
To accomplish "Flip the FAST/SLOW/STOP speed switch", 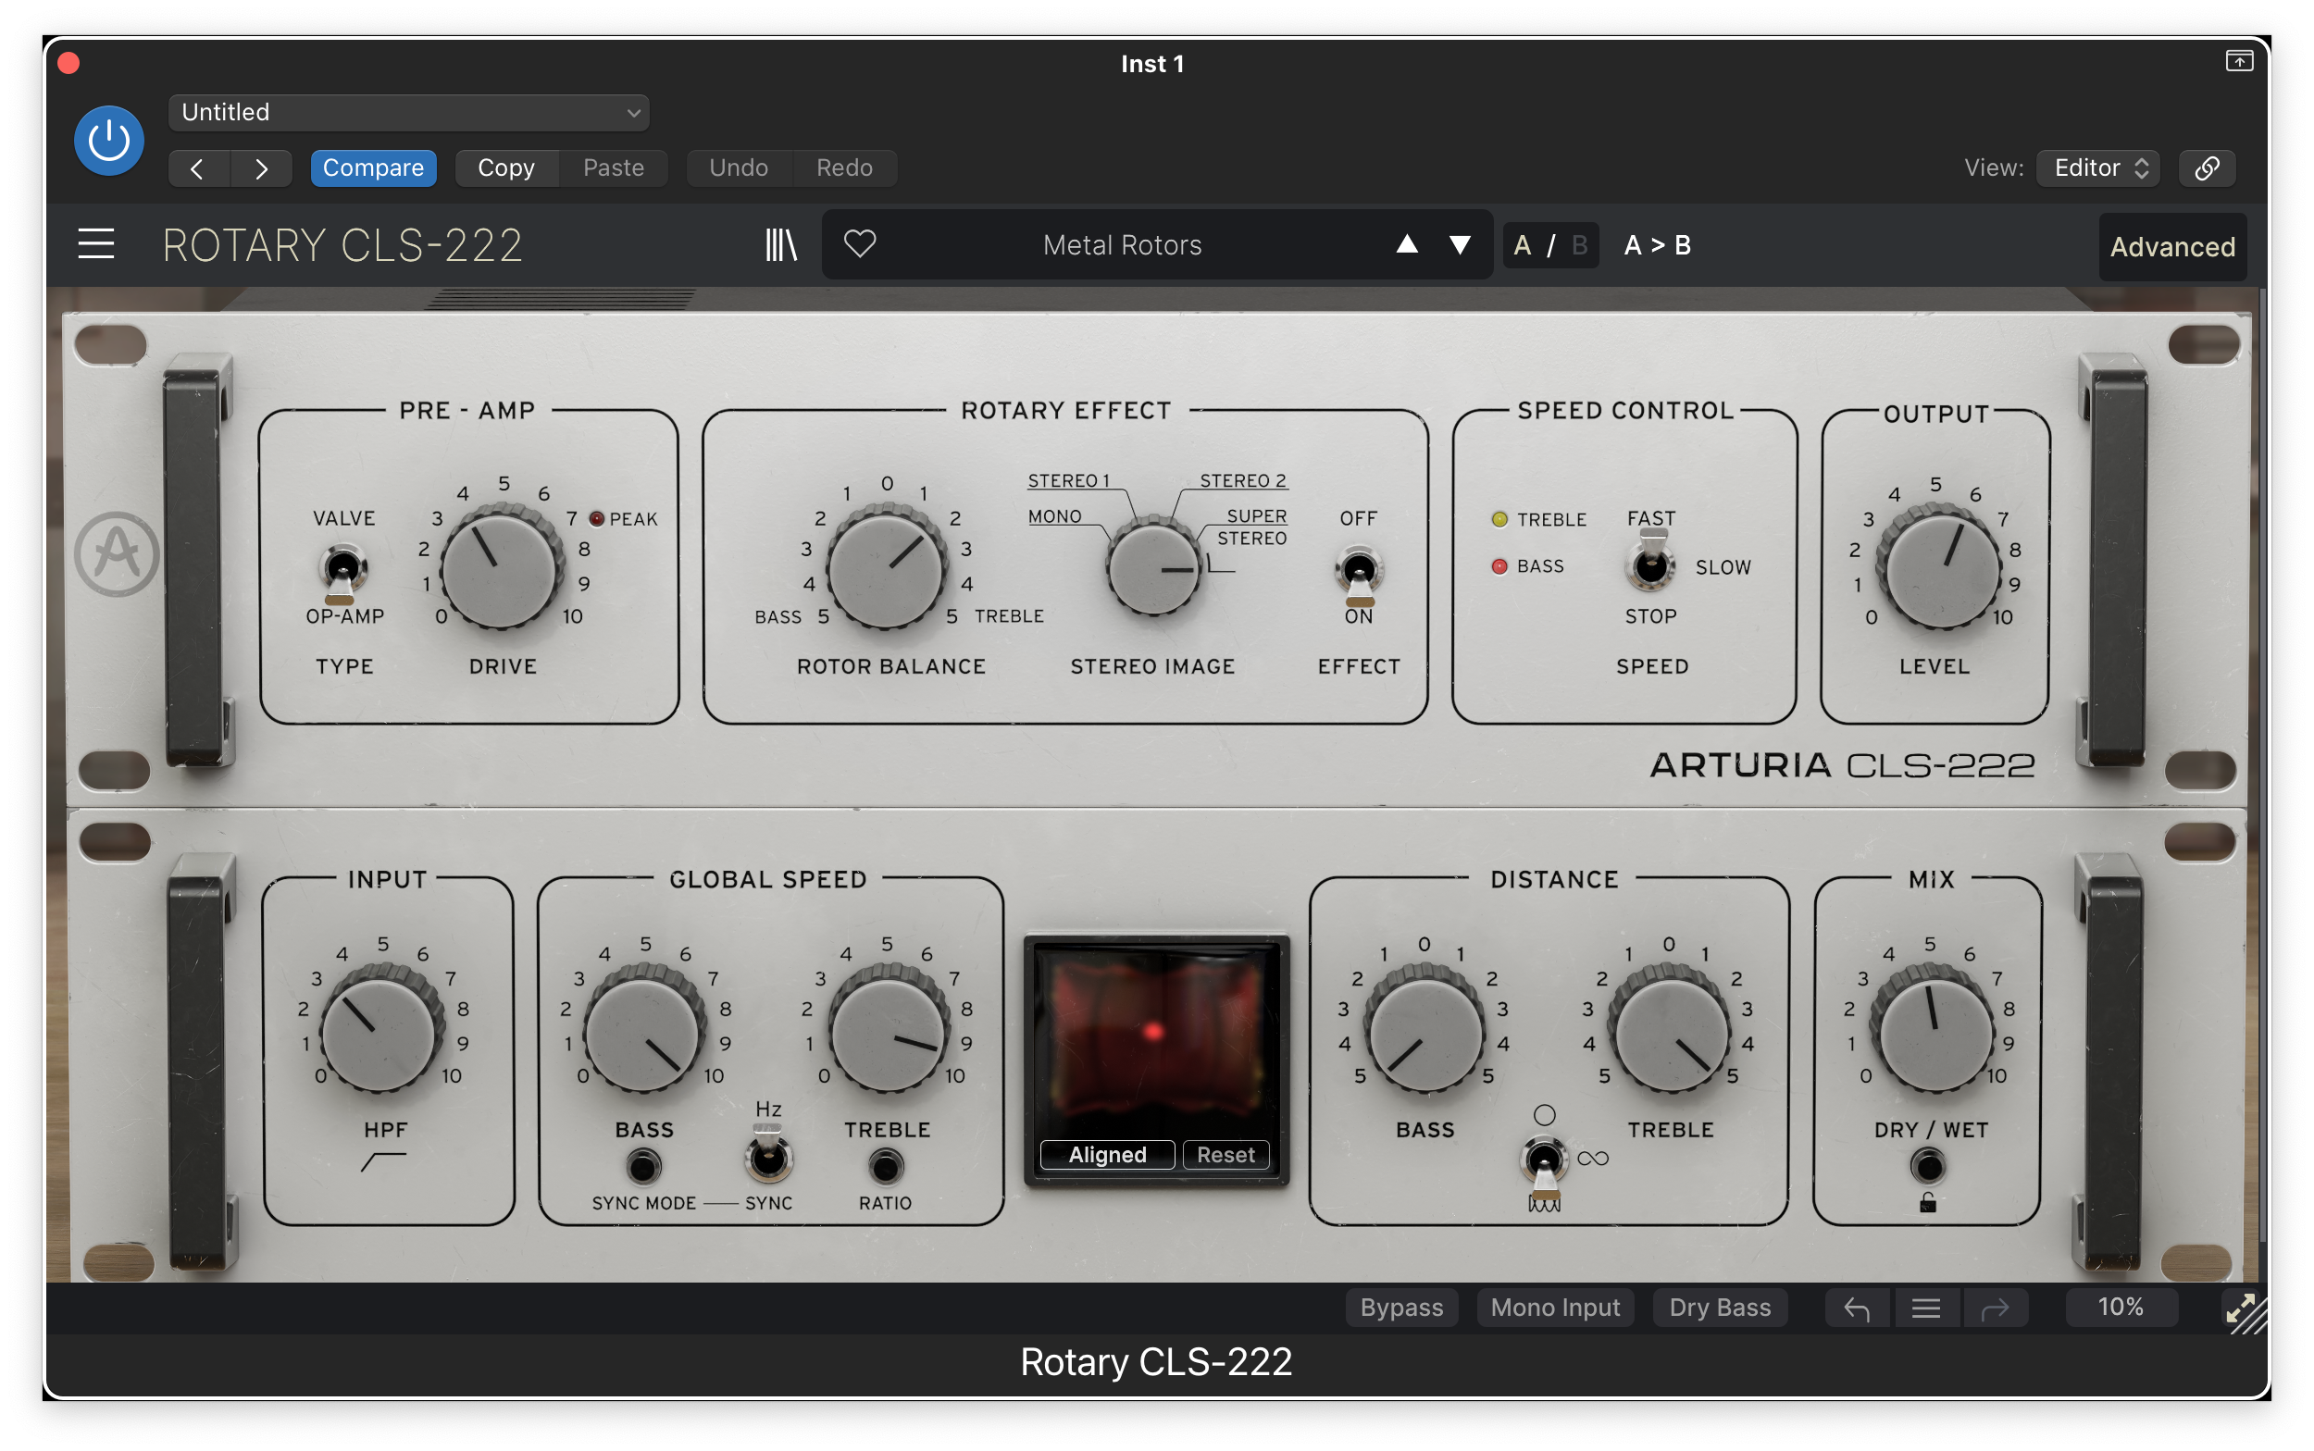I will coord(1649,561).
